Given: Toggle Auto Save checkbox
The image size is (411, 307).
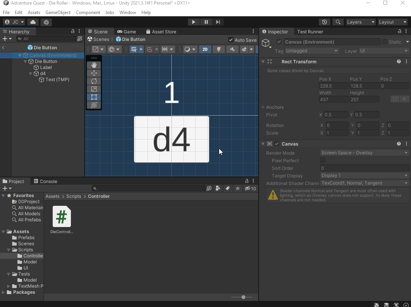Looking at the screenshot, I should 231,40.
